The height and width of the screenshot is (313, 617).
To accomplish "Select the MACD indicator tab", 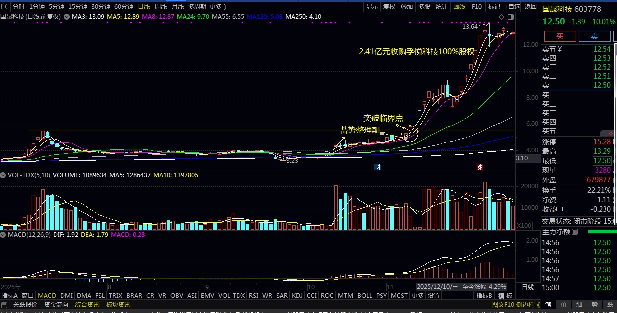I will [47, 296].
